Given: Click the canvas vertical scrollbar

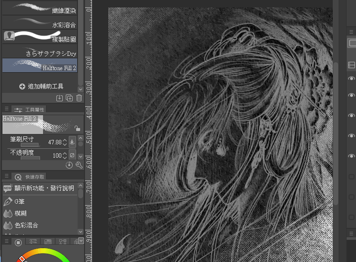Looking at the screenshot, I should [x=336, y=134].
